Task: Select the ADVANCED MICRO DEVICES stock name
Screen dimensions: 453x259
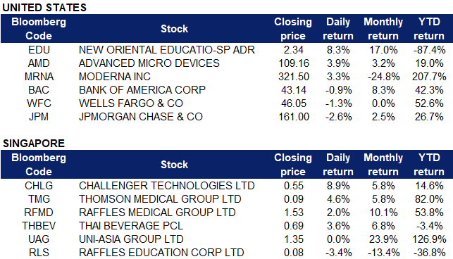Action: (149, 63)
